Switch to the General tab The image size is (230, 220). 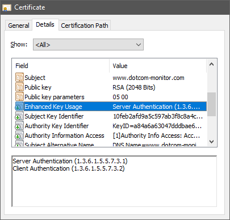pos(19,26)
